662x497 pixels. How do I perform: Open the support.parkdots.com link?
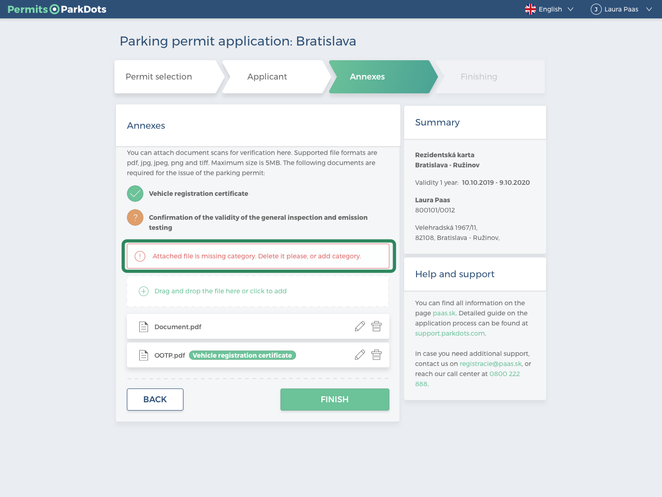tap(450, 333)
